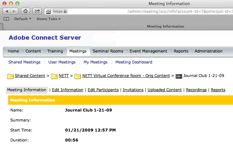The width and height of the screenshot is (233, 146).
Task: Click the Summary: field label
Action: point(21,120)
